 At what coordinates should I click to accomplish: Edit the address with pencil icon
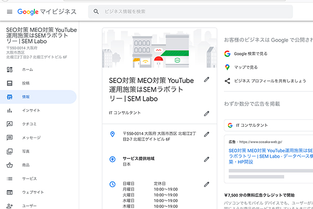207,134
